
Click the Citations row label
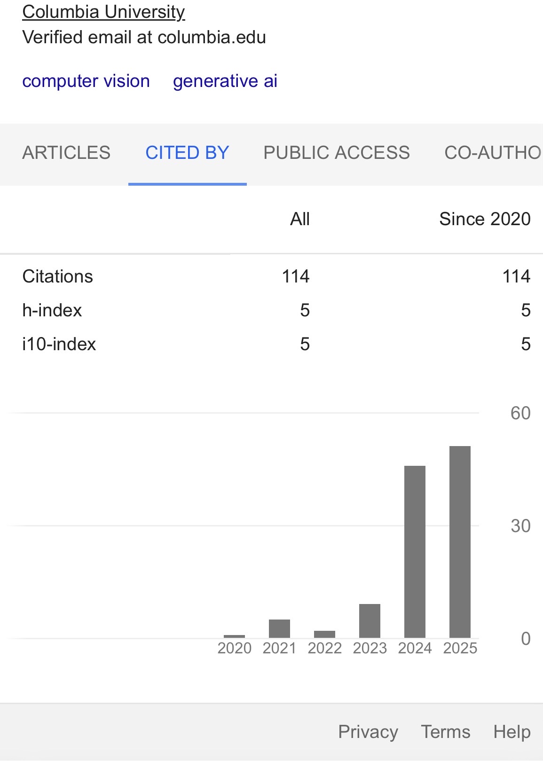tap(58, 276)
